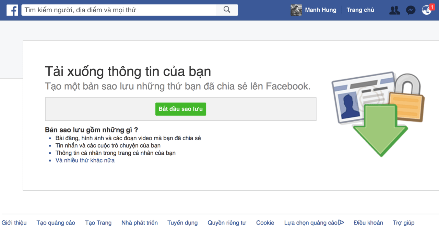Go to Trang chủ home page
The width and height of the screenshot is (439, 233).
coord(360,10)
